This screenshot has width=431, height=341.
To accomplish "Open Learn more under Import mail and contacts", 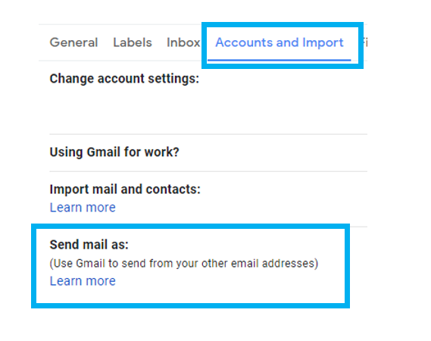I will tap(83, 208).
